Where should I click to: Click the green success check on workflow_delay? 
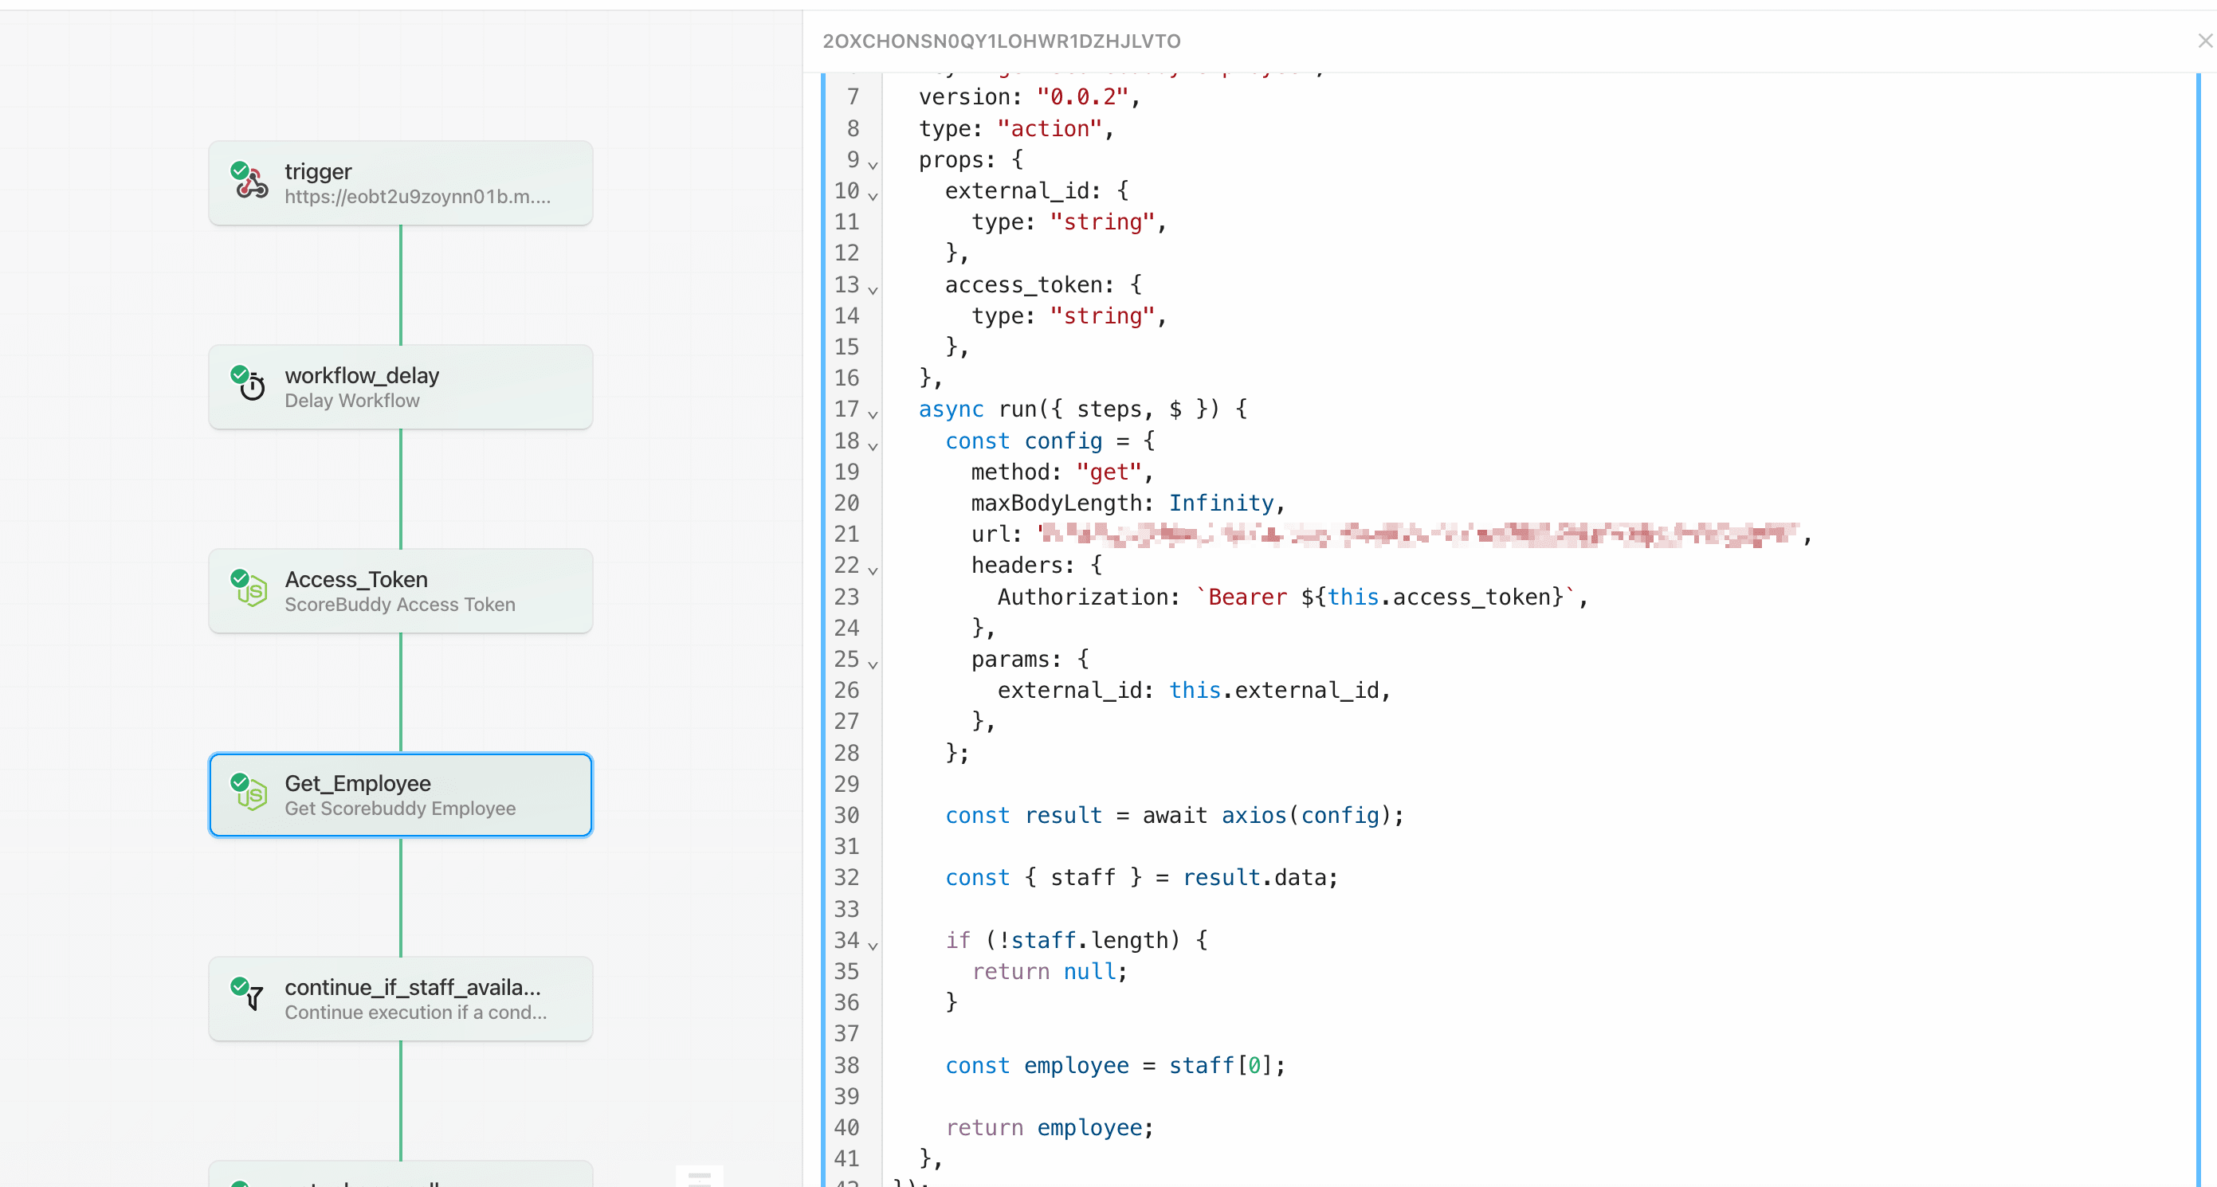point(240,374)
